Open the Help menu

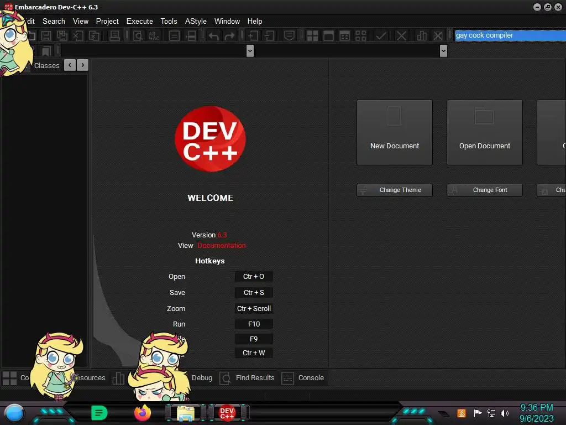[255, 22]
